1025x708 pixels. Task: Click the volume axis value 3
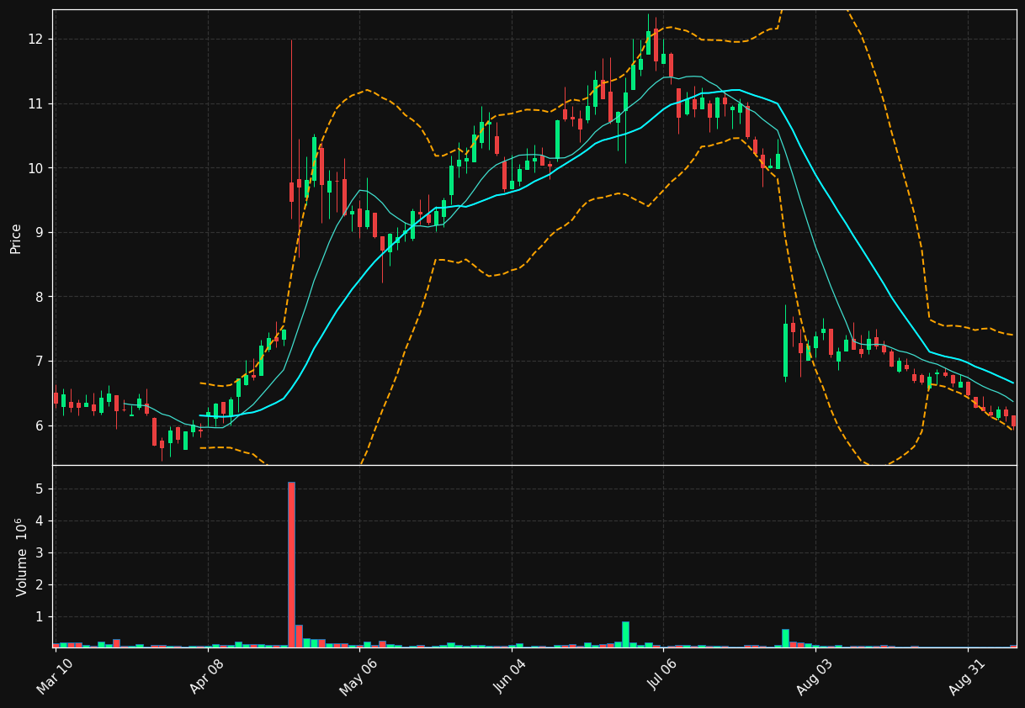coord(40,552)
